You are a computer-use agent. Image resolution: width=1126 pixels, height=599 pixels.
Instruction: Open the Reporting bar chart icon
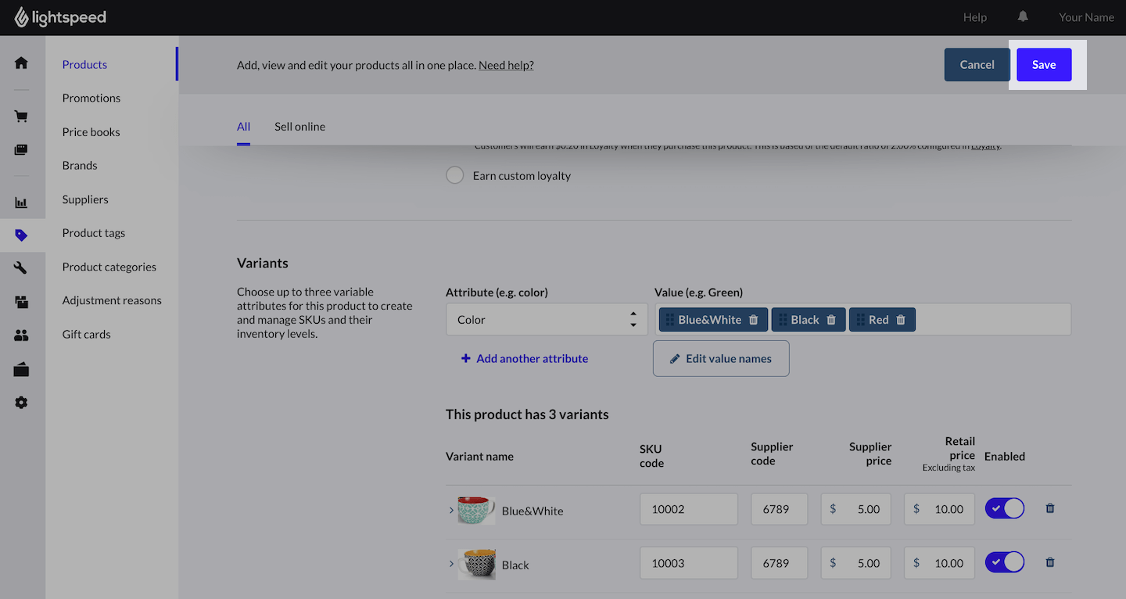pos(21,203)
